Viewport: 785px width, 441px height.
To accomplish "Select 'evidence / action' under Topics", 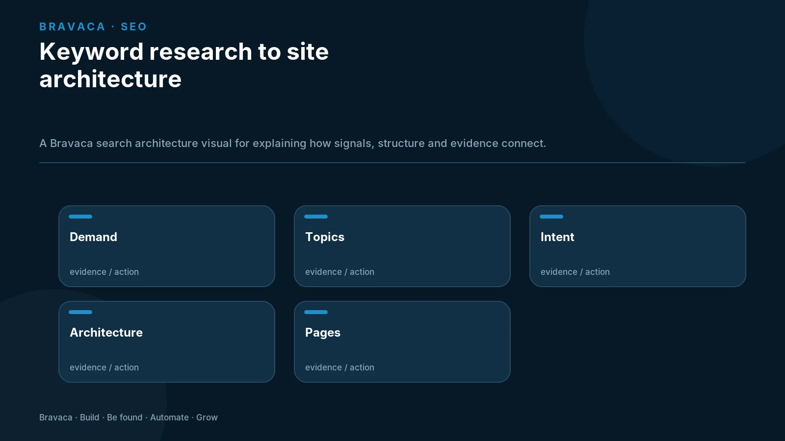I will tap(340, 272).
